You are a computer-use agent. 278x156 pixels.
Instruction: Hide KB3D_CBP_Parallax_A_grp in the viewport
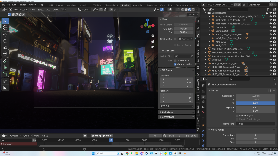pos(271,63)
